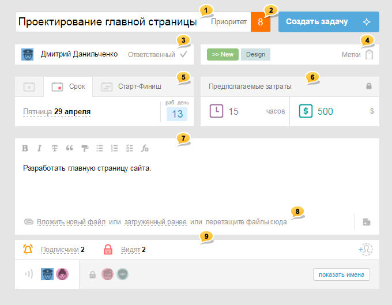Click the >> New tag
The image size is (392, 305).
click(x=223, y=55)
